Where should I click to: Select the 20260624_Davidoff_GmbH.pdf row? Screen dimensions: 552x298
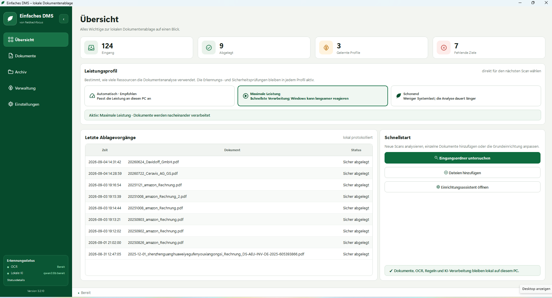point(229,162)
